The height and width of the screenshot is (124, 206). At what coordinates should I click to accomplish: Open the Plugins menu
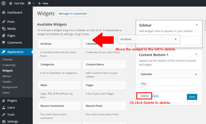[12, 101]
